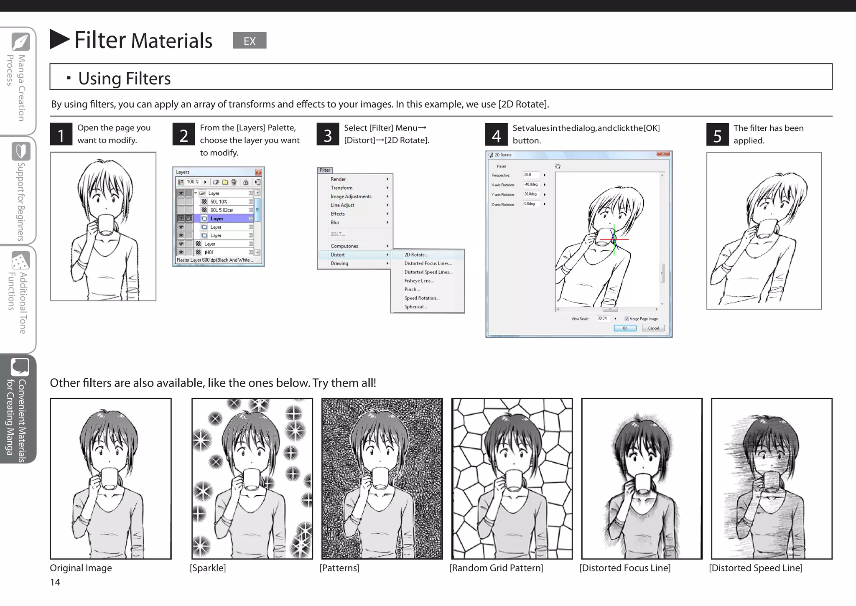Click the Layers palette scroll down arrow
Viewport: 856px width, 606px height.
pos(257,252)
